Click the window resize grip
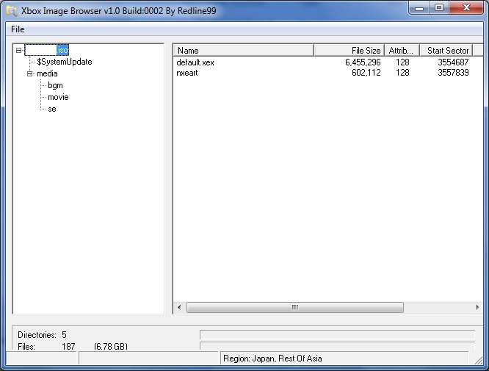The width and height of the screenshot is (489, 371). point(479,361)
